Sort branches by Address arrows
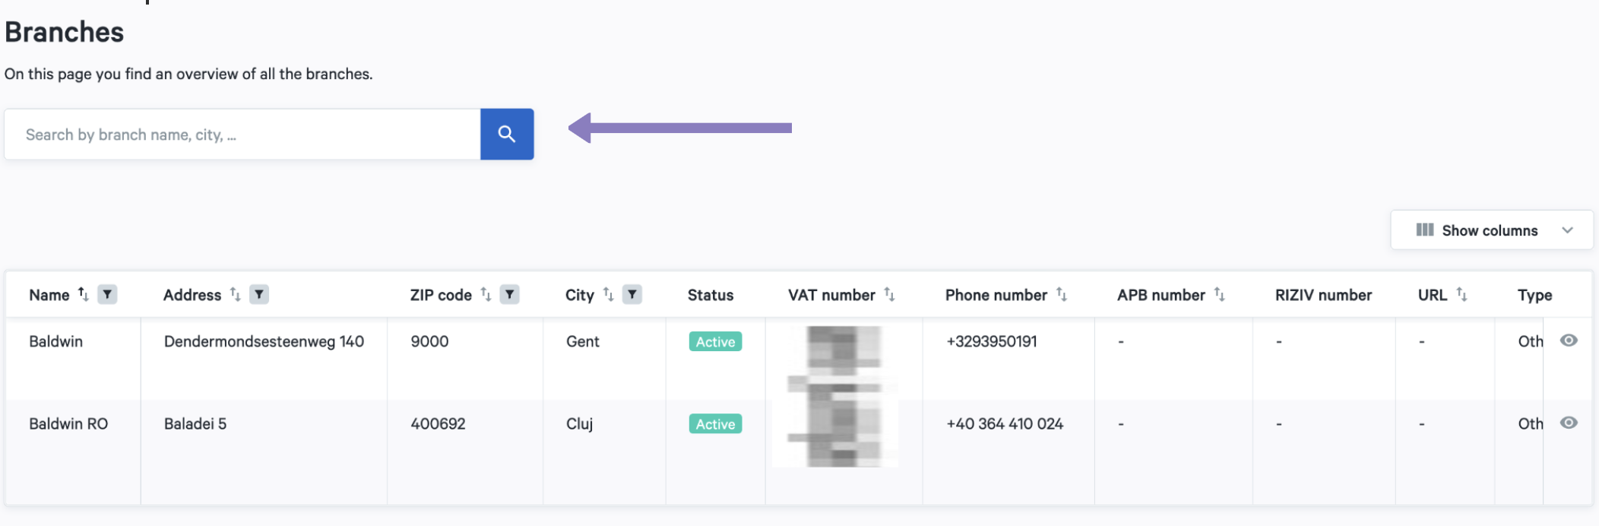 pyautogui.click(x=236, y=295)
